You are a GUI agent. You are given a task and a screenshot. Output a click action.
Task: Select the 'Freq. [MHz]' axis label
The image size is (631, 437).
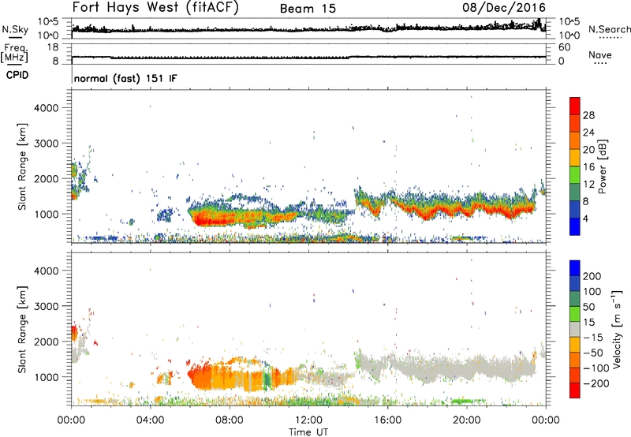point(14,54)
